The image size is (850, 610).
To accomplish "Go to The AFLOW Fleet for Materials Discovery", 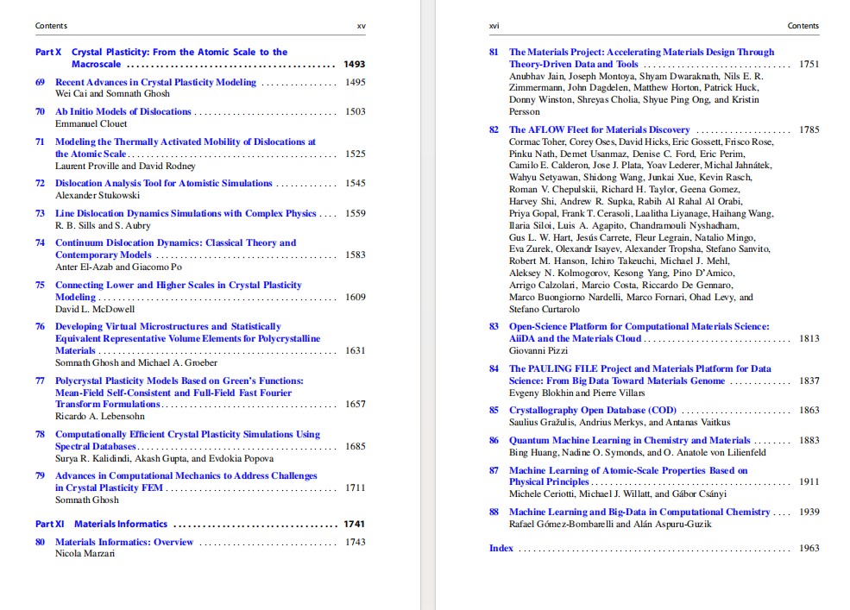I will [600, 129].
